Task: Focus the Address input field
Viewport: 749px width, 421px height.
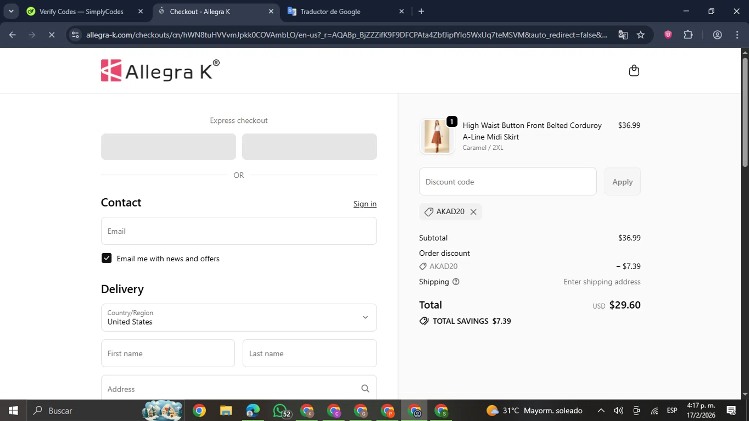Action: (x=239, y=389)
